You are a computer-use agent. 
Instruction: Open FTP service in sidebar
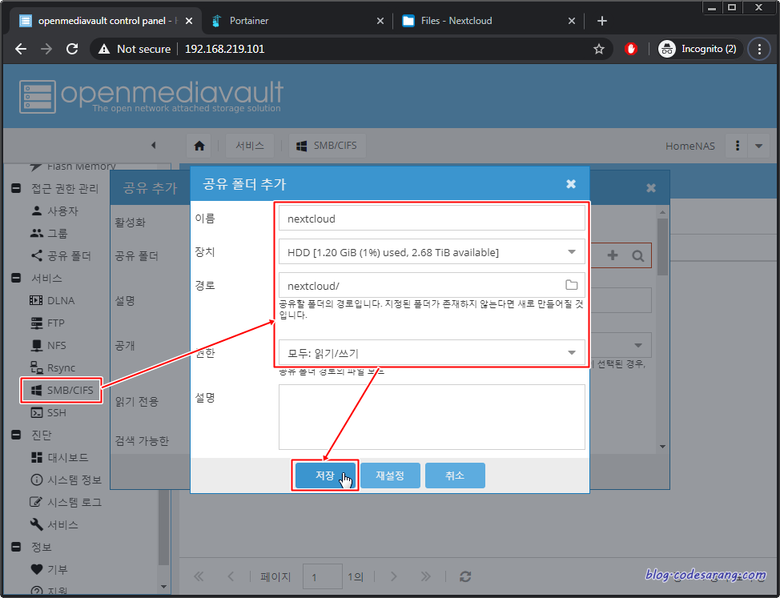[x=48, y=323]
